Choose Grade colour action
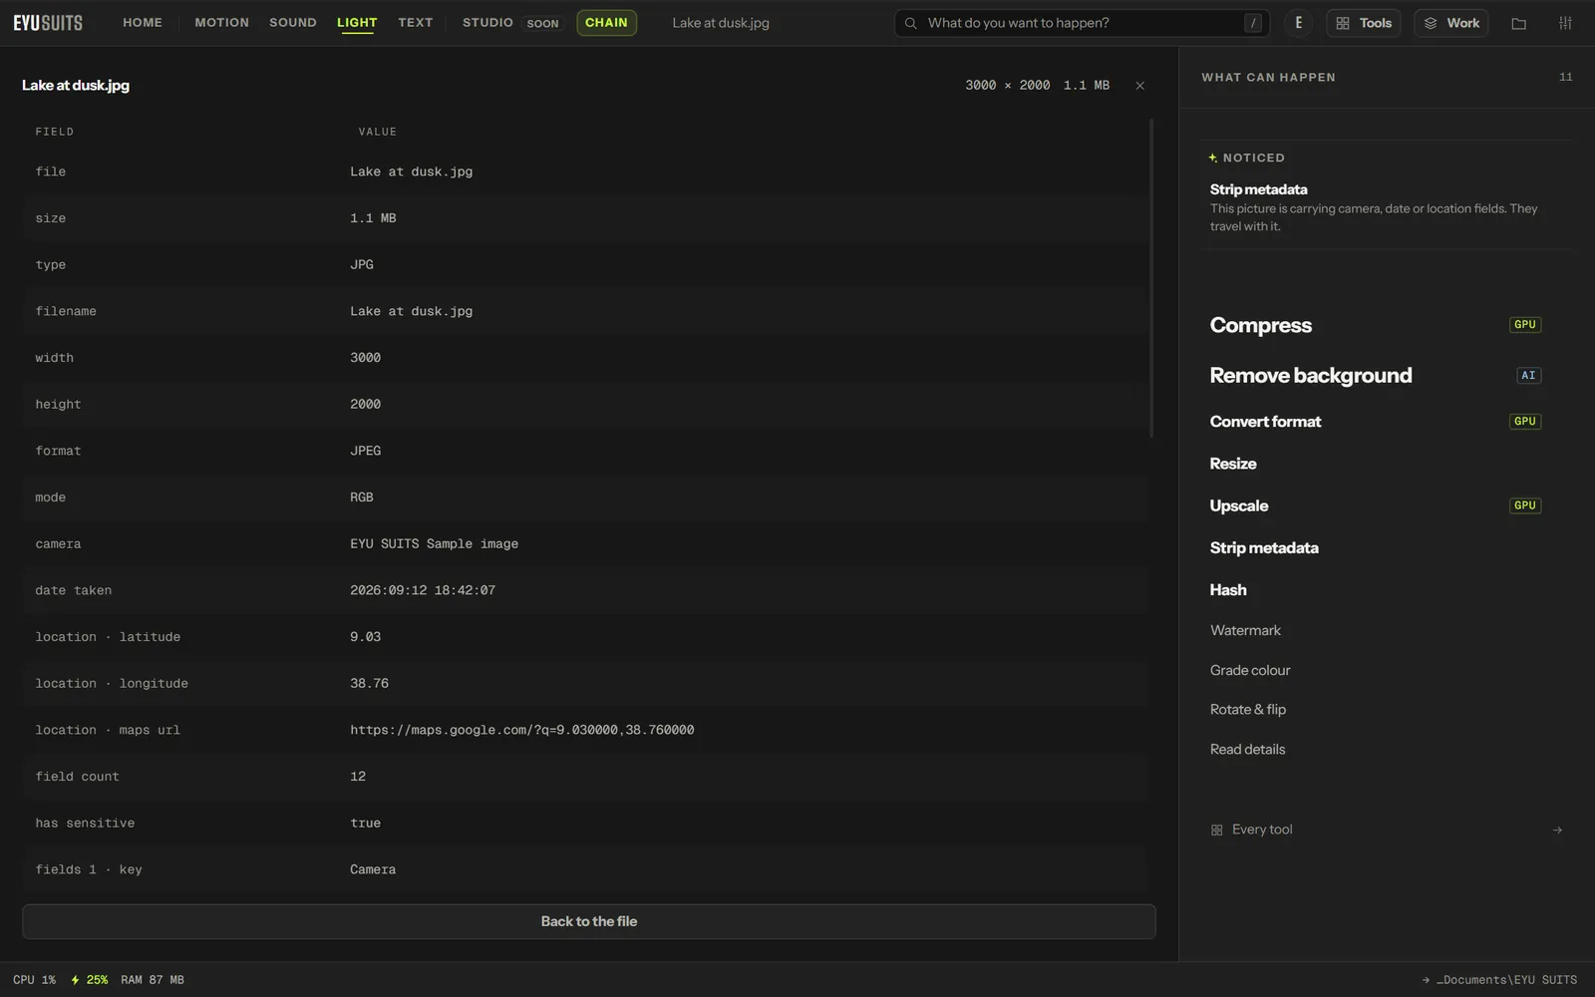Viewport: 1595px width, 997px height. [x=1250, y=670]
